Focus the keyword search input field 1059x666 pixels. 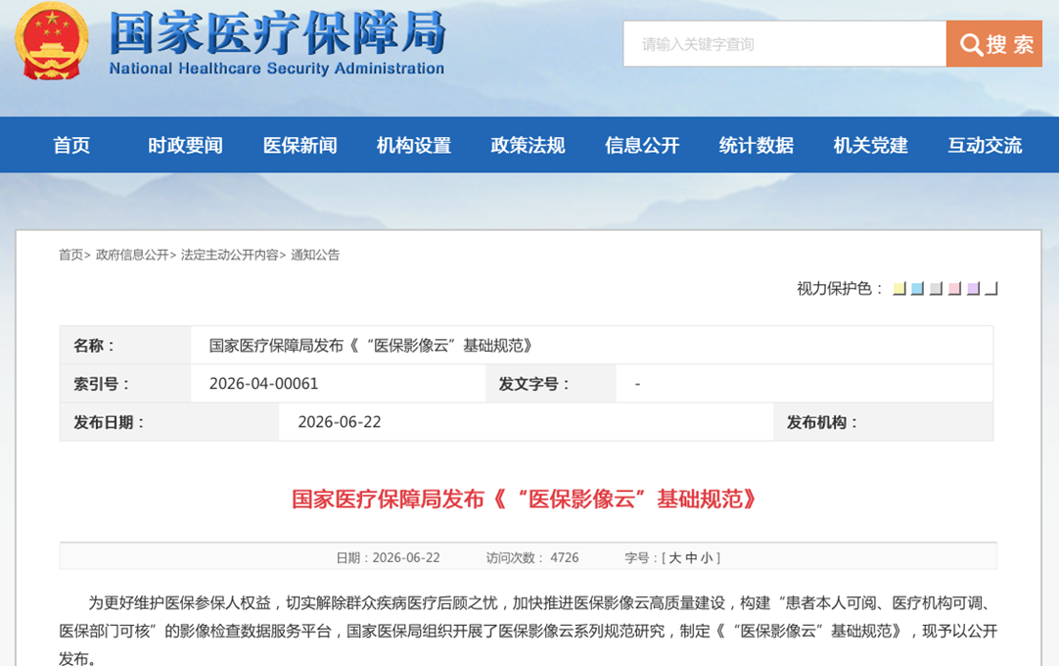(x=785, y=44)
